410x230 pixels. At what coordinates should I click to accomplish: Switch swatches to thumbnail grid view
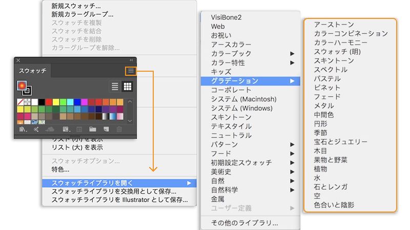(127, 86)
